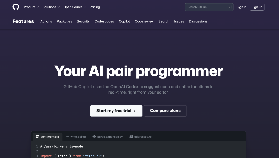The height and width of the screenshot is (158, 279).
Task: Go to the Search feature page
Action: coord(164,21)
